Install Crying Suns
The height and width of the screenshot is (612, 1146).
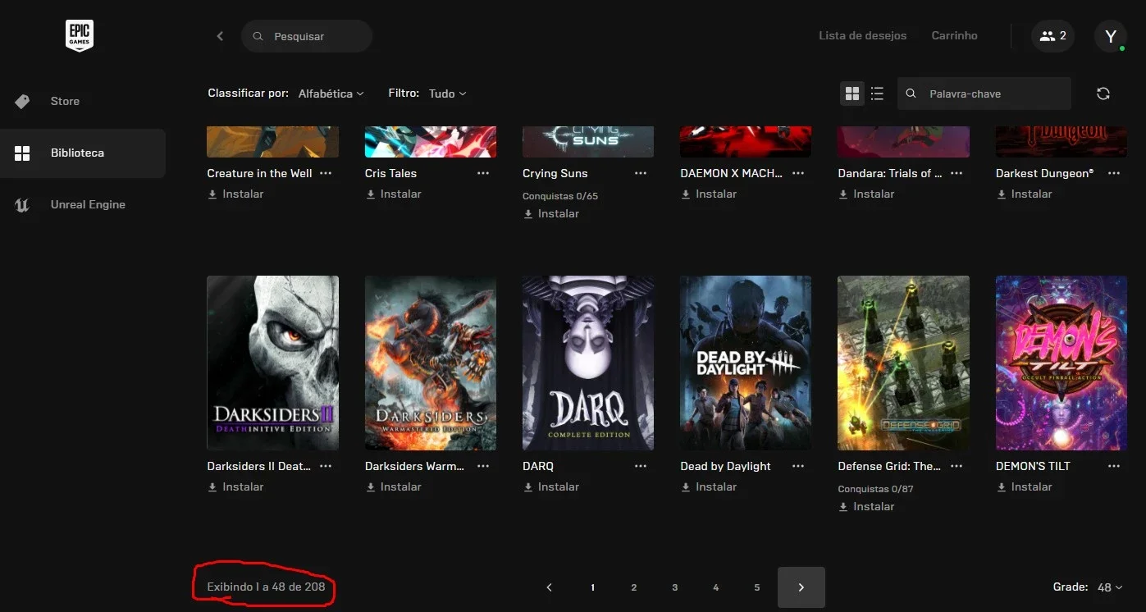click(550, 214)
